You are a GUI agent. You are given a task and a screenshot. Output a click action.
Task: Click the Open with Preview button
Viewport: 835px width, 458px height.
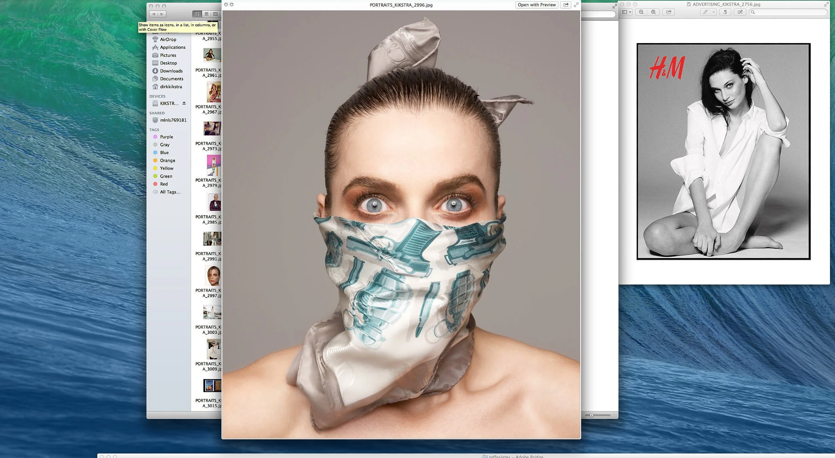pyautogui.click(x=537, y=5)
